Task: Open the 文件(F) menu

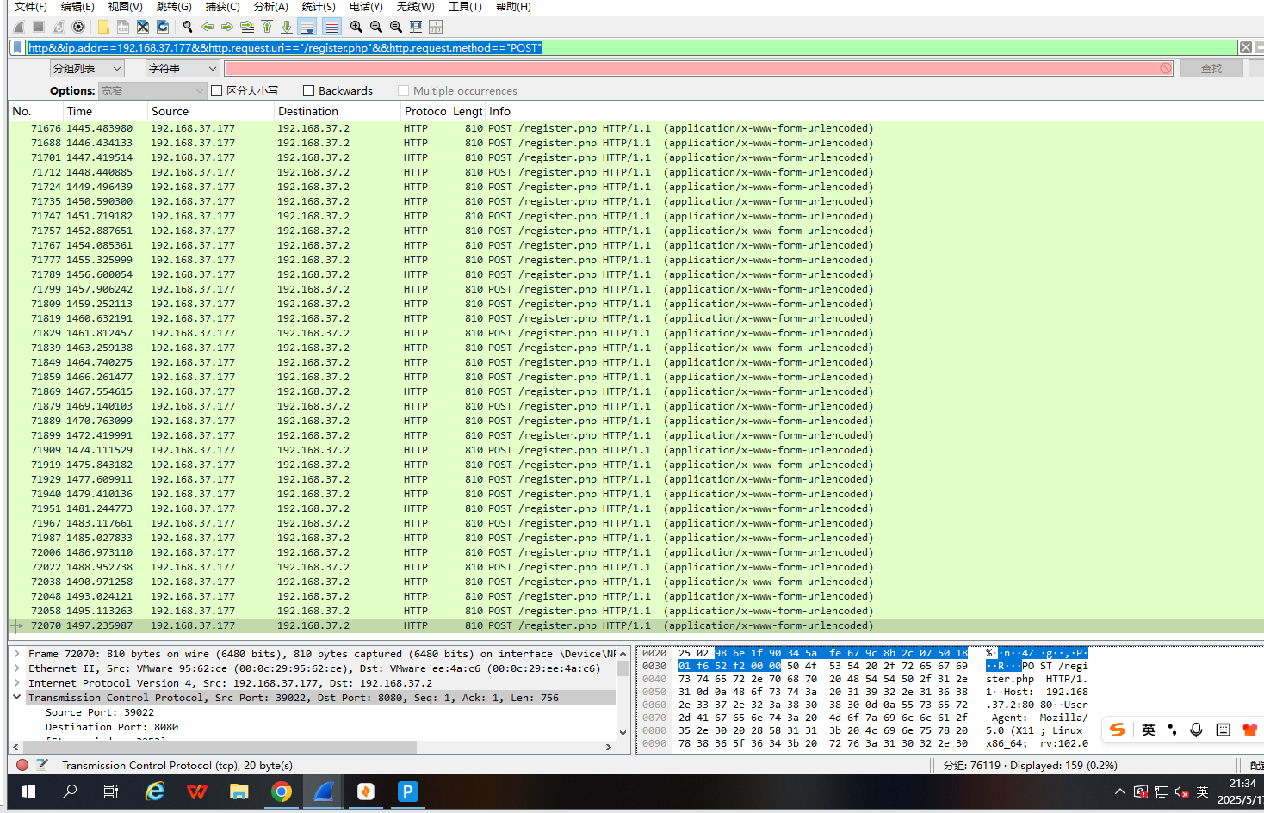Action: pyautogui.click(x=31, y=7)
